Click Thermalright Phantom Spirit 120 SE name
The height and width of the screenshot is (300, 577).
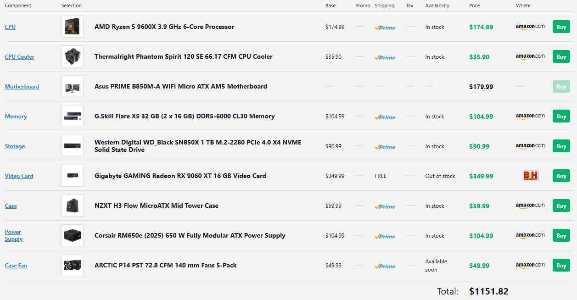coord(184,56)
